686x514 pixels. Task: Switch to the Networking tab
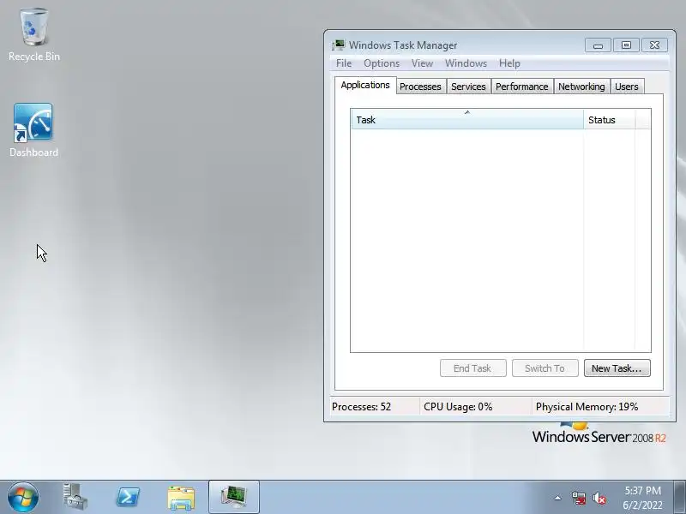tap(581, 87)
